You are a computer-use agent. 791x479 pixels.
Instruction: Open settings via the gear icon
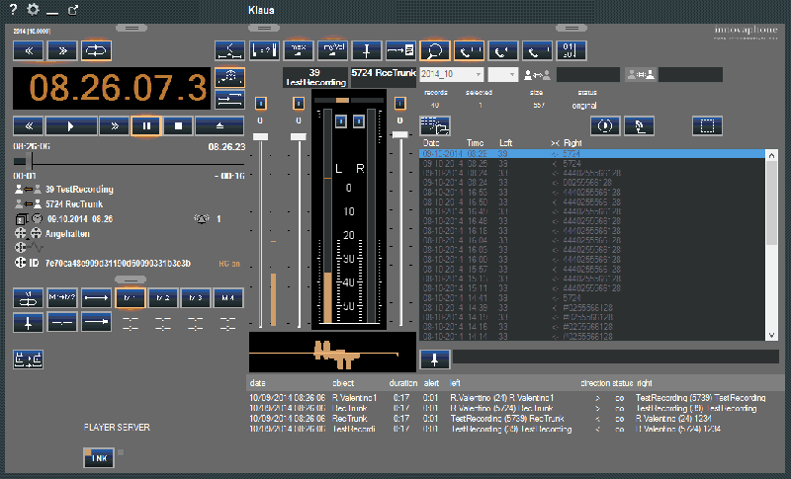pyautogui.click(x=33, y=9)
